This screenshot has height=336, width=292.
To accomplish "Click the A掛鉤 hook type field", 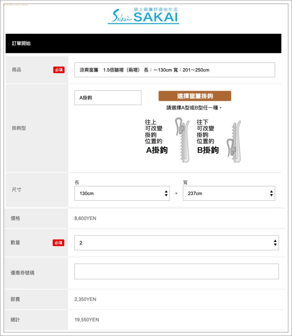I will 108,98.
